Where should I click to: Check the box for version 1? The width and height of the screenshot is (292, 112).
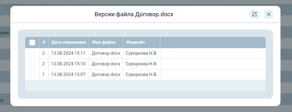coord(32,74)
